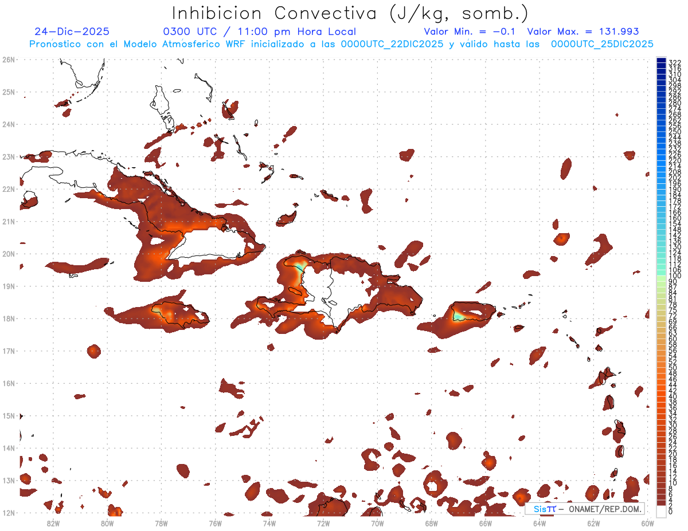The image size is (688, 531).
Task: Click the '70W' longitude label
Action: point(377,522)
